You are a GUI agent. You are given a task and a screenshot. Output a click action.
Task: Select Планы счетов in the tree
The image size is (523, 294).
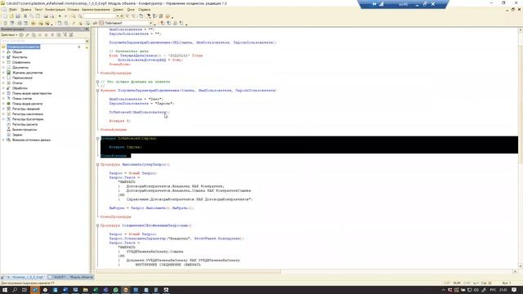click(x=22, y=99)
